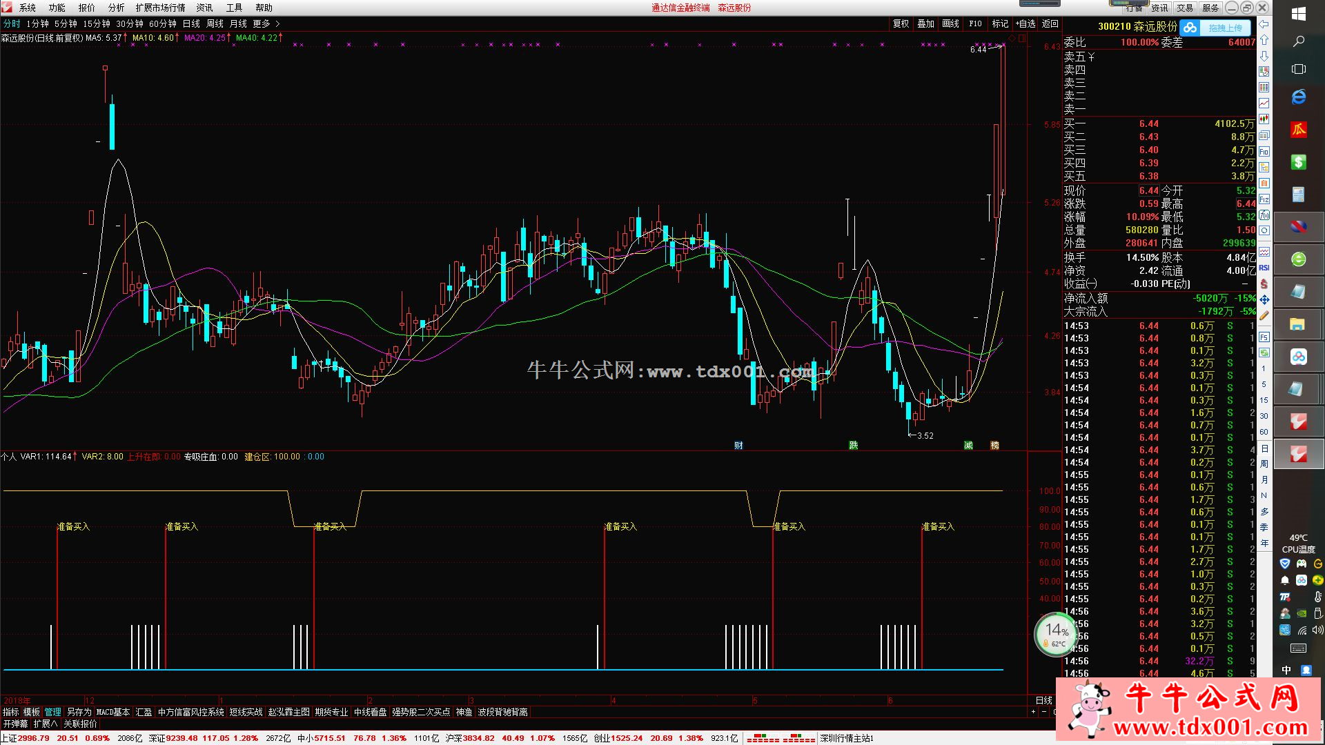Click 深圳行情主站1 status entry
The image size is (1325, 745).
[847, 738]
